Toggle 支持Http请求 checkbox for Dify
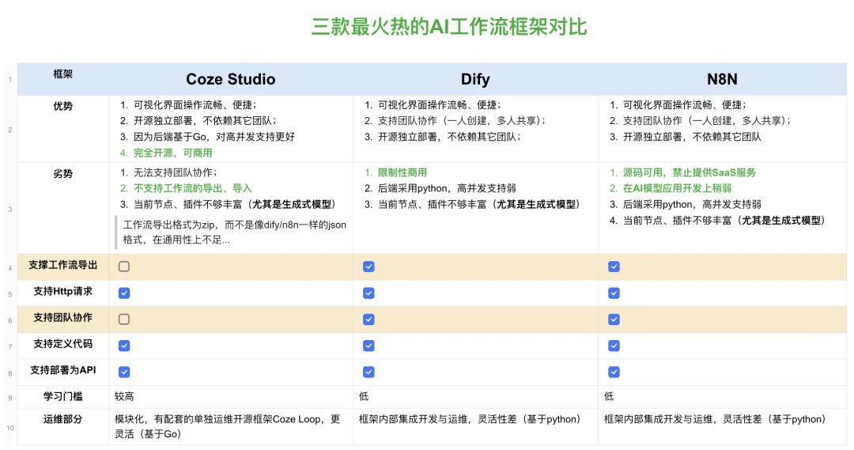This screenshot has height=450, width=854. (368, 293)
